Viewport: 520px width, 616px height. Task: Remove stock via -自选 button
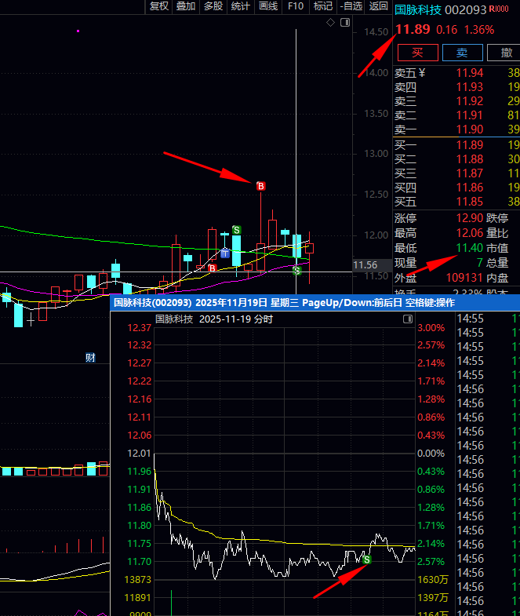(351, 6)
